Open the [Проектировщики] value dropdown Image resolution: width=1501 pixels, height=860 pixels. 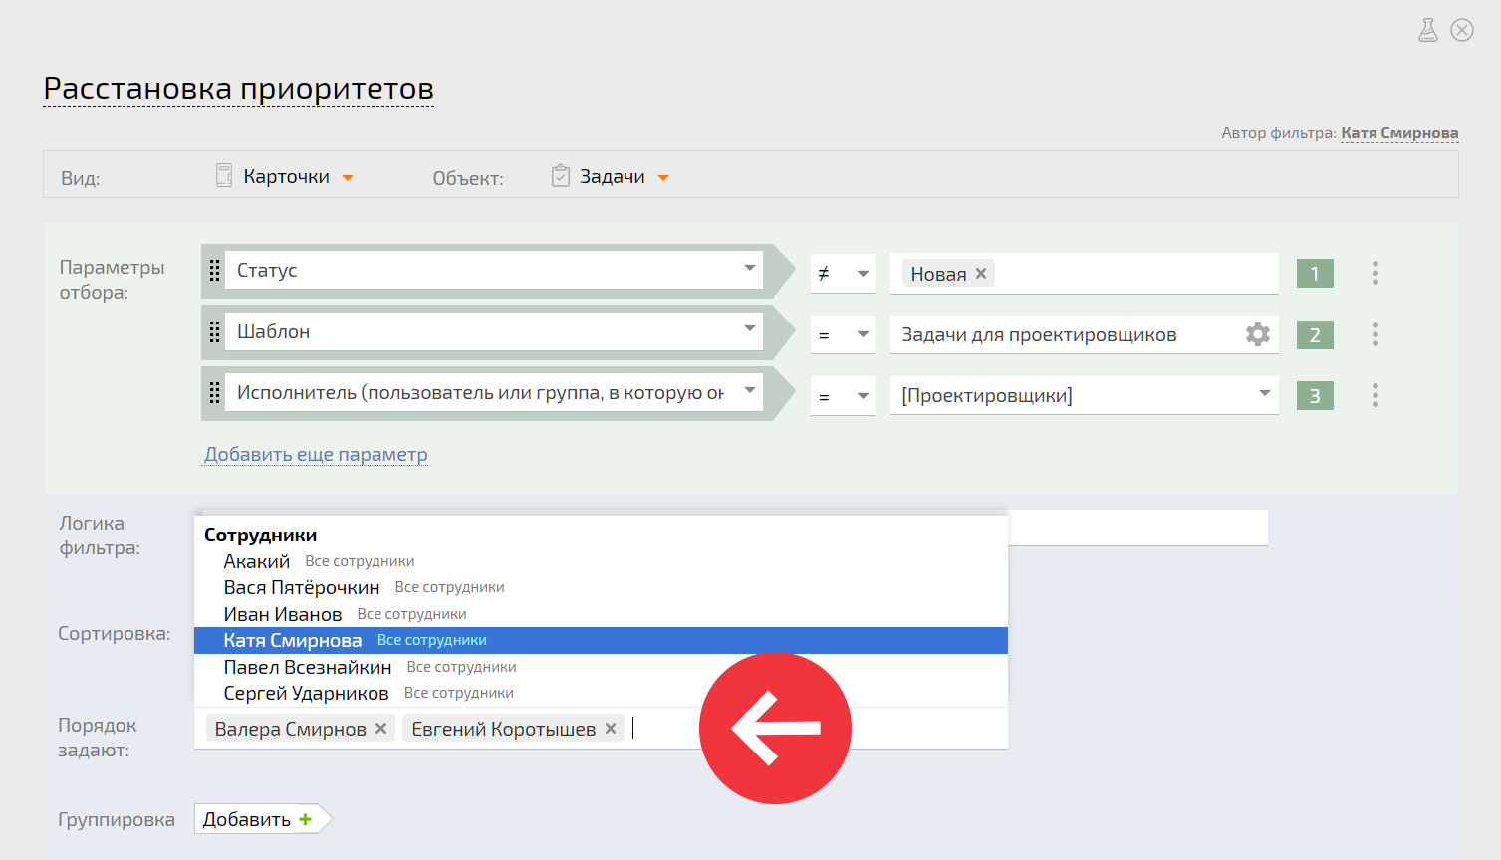(1264, 393)
